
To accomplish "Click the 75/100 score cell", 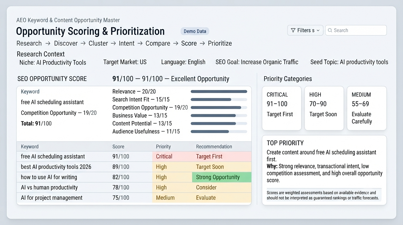I will 121,198.
